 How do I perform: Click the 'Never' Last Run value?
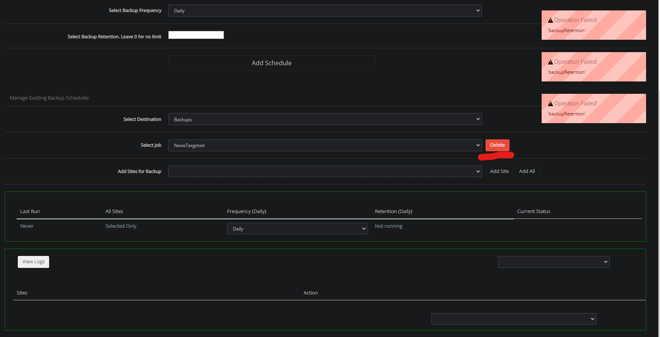(x=27, y=226)
